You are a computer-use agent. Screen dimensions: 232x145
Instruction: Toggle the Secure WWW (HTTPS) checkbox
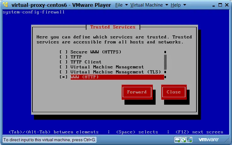pyautogui.click(x=64, y=52)
